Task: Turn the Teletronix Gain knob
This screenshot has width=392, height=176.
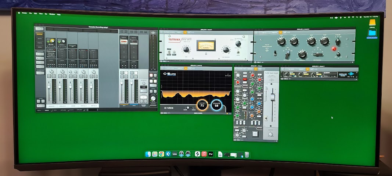Action: click(186, 49)
